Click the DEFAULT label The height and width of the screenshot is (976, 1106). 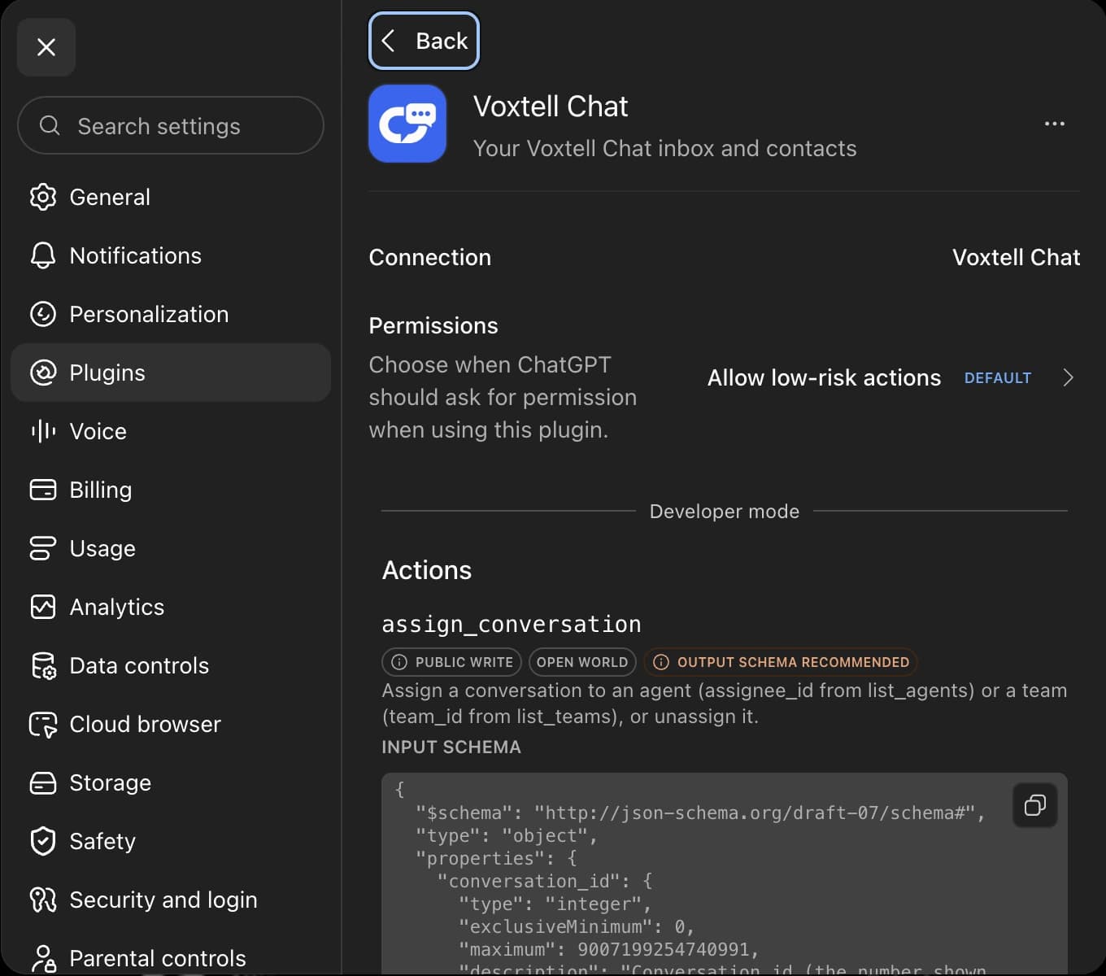pos(997,378)
